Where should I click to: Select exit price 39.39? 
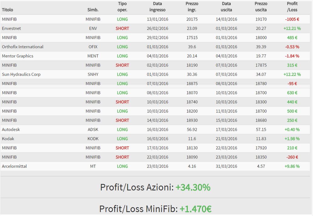[x=261, y=47]
